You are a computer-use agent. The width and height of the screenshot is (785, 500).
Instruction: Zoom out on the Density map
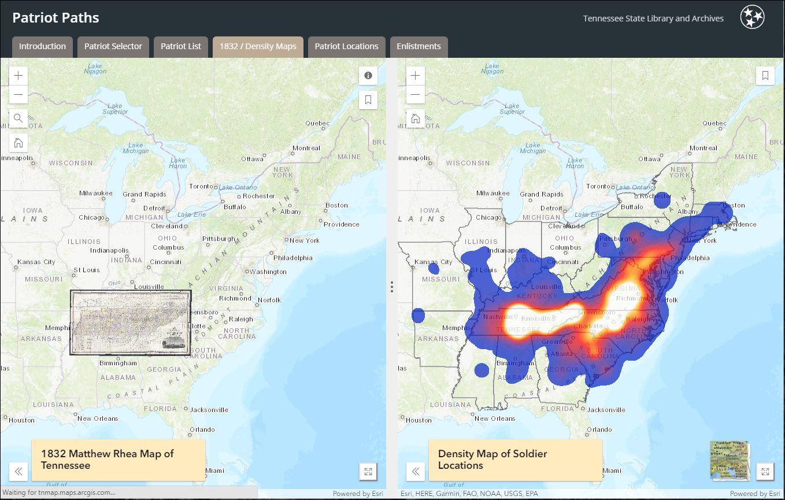(x=415, y=94)
